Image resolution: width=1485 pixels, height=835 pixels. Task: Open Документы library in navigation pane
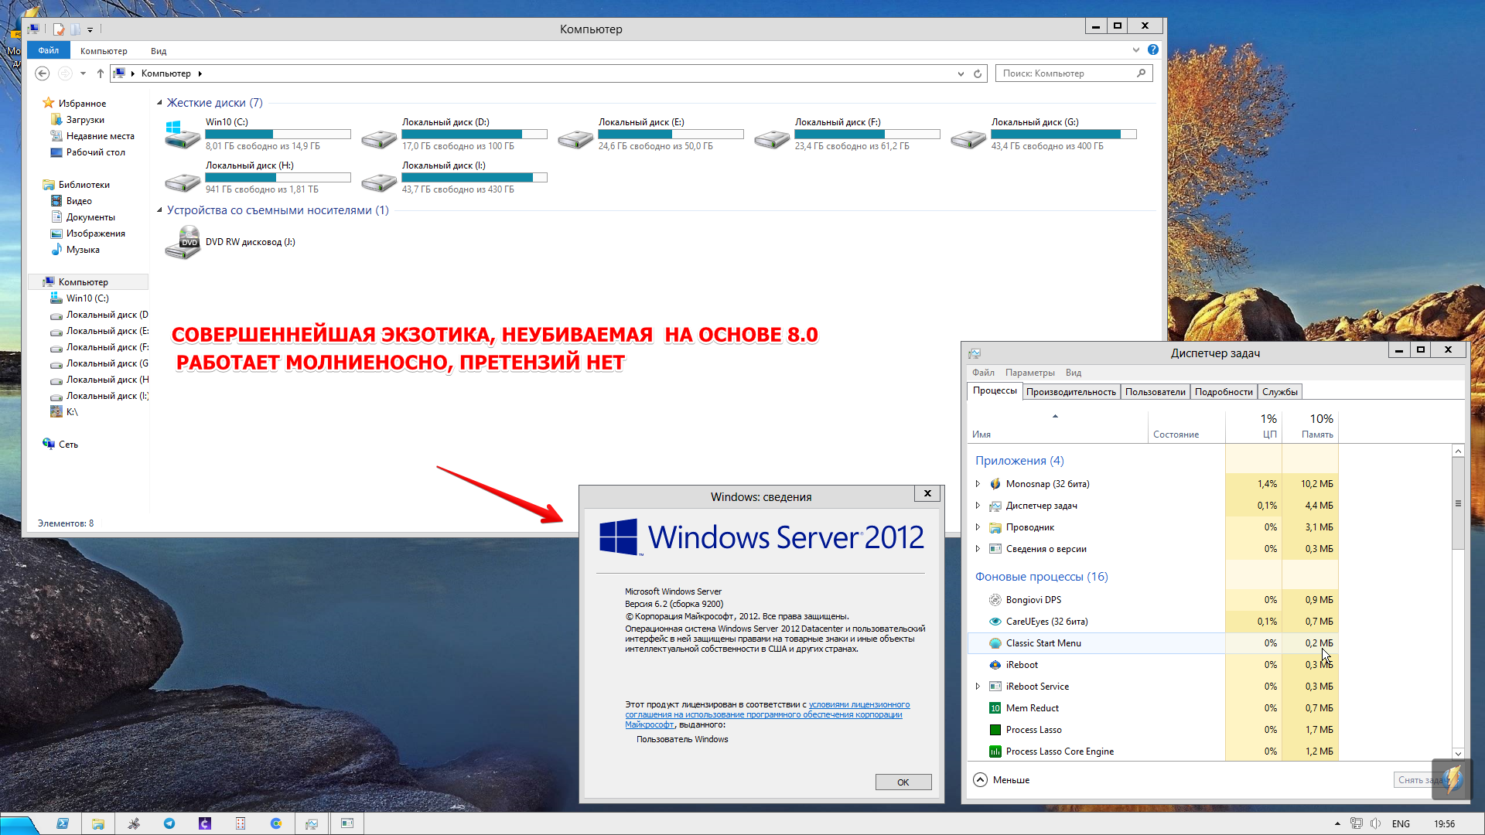(90, 217)
